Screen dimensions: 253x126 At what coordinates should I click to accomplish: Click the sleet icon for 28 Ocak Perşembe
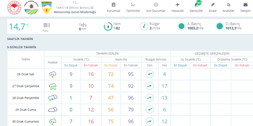click(53, 98)
